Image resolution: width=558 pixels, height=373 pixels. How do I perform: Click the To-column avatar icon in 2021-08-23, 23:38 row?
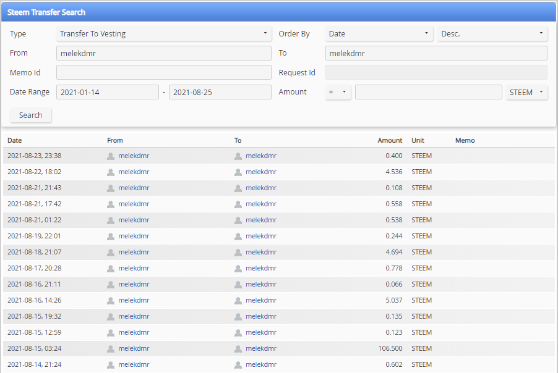[x=238, y=156]
